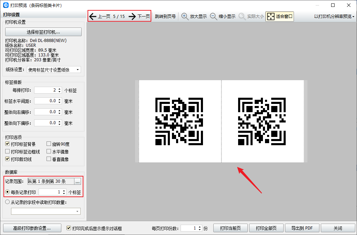Click Print all pages button
Viewport: 357px width, 235px height.
click(x=266, y=228)
